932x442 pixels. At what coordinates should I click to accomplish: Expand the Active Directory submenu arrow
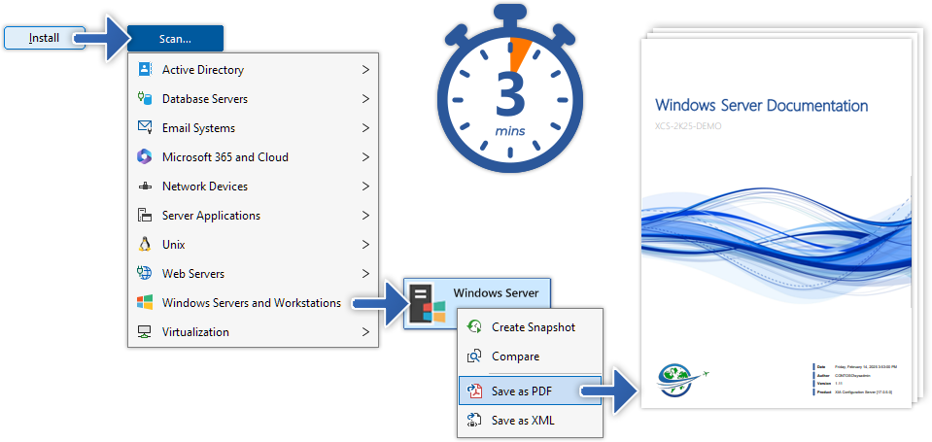tap(365, 70)
